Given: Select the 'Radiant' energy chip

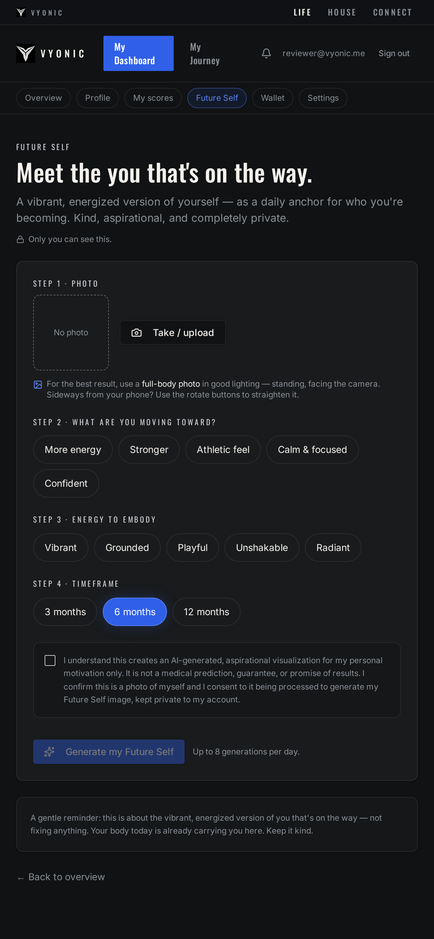Looking at the screenshot, I should [333, 548].
